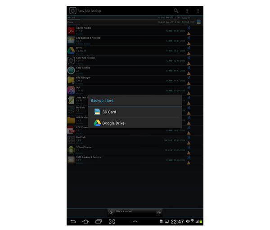The image size is (270, 230).
Task: Select the My Calc app icon
Action: click(71, 110)
